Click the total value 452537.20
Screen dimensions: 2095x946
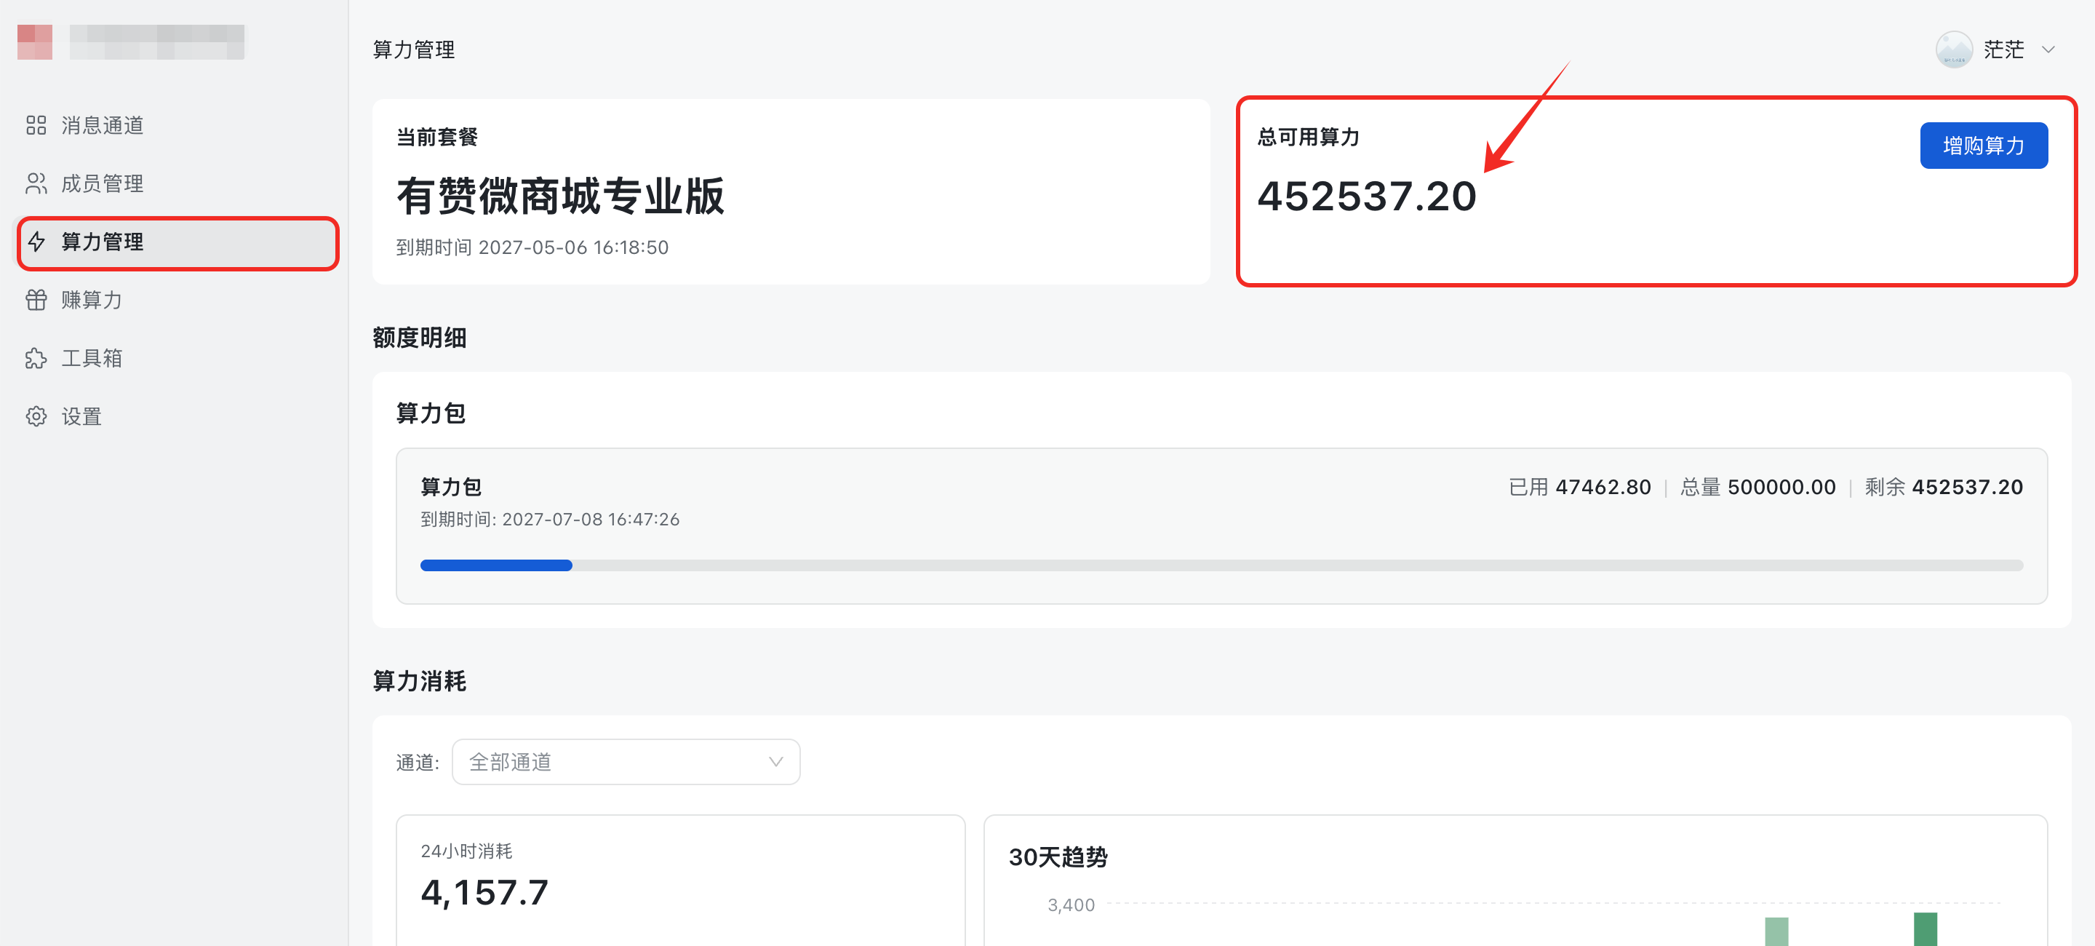pyautogui.click(x=1366, y=197)
